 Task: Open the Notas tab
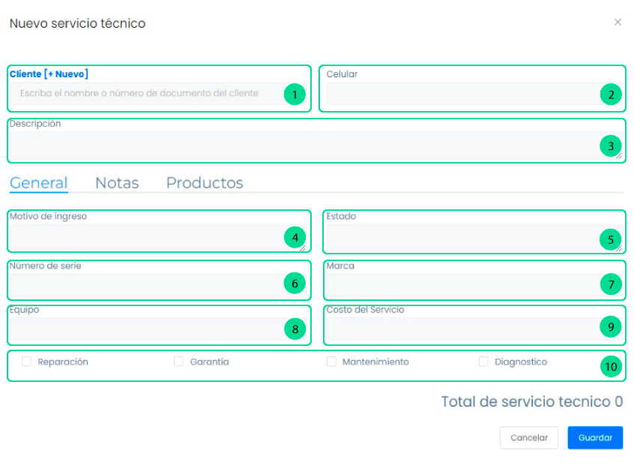point(117,183)
